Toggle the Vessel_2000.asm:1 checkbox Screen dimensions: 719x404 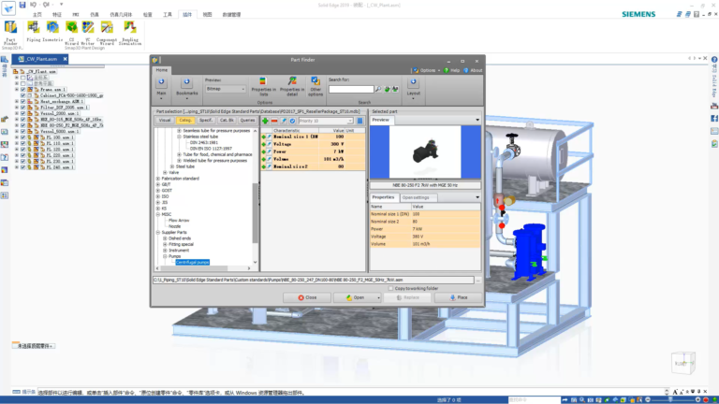tap(22, 113)
